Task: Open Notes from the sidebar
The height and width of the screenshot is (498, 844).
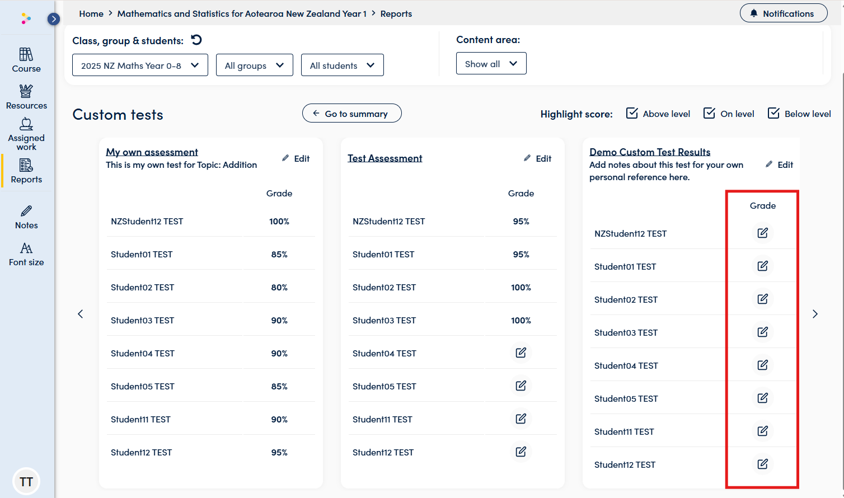Action: pos(26,218)
